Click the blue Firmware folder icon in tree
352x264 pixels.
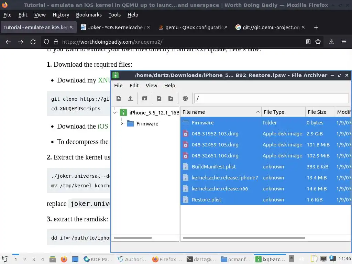[130, 124]
